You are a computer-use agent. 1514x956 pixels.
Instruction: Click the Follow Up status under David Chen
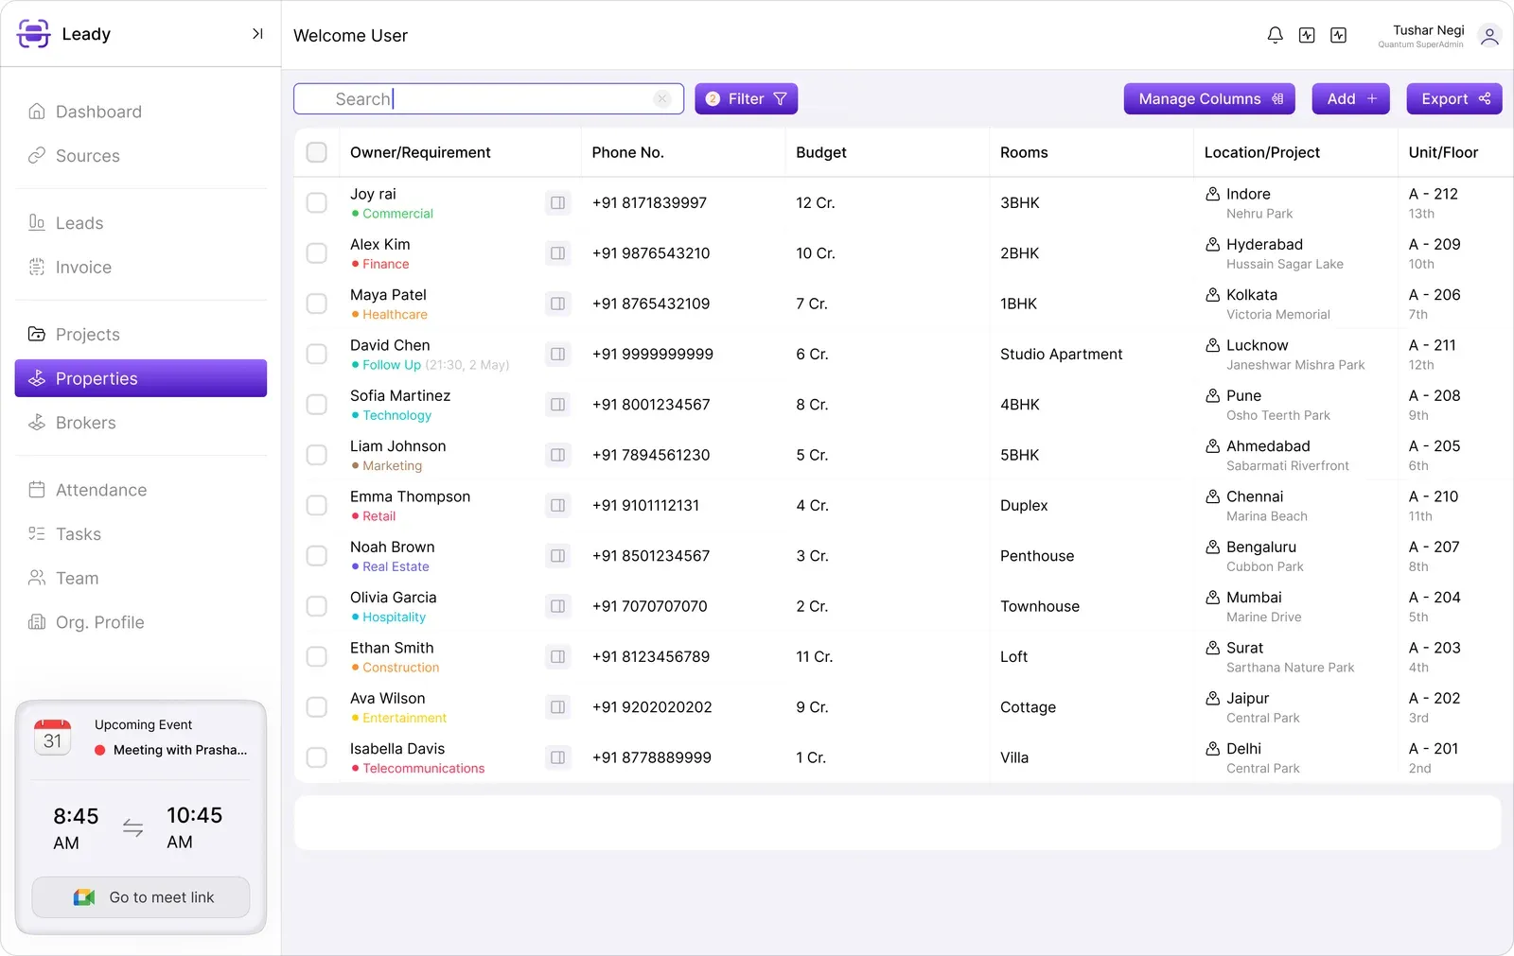pos(392,365)
